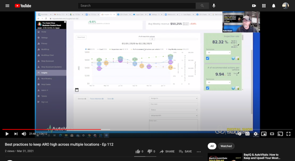Expand the Admin entry in the video sidebar
Screen dimensions: 295x161
click(x=45, y=90)
